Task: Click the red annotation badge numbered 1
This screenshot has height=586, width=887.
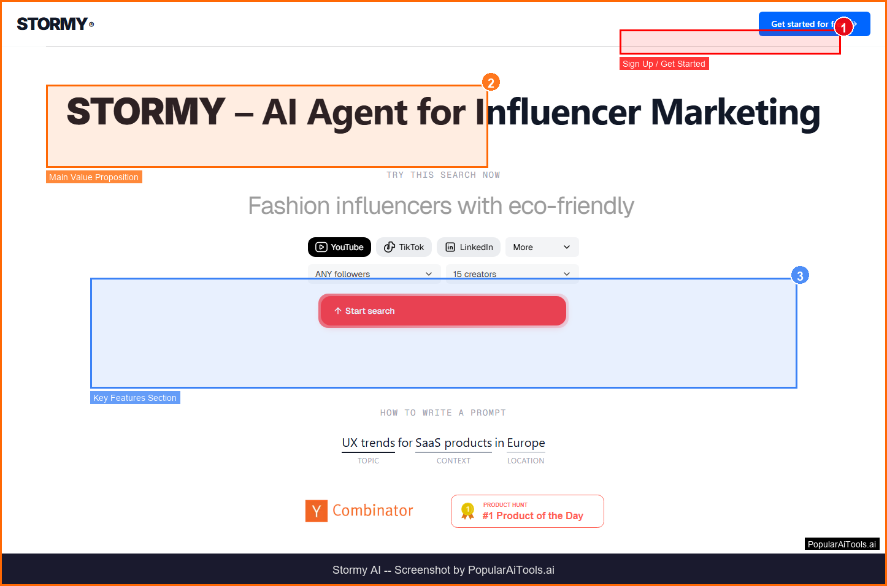Action: tap(843, 27)
